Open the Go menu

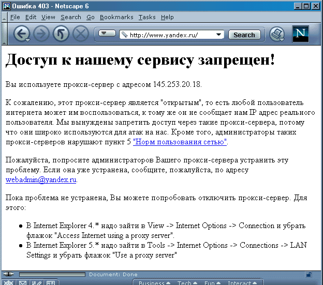pyautogui.click(x=91, y=17)
